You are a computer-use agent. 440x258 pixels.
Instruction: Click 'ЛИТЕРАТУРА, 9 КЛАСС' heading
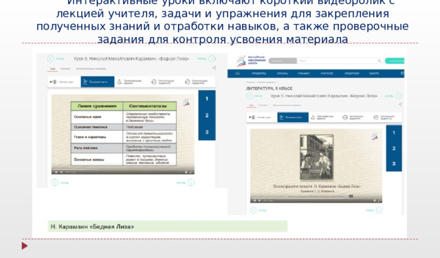[x=269, y=89]
